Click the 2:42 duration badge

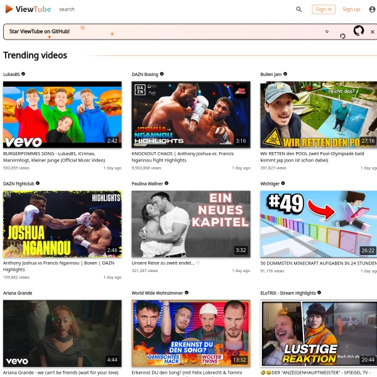click(x=112, y=141)
